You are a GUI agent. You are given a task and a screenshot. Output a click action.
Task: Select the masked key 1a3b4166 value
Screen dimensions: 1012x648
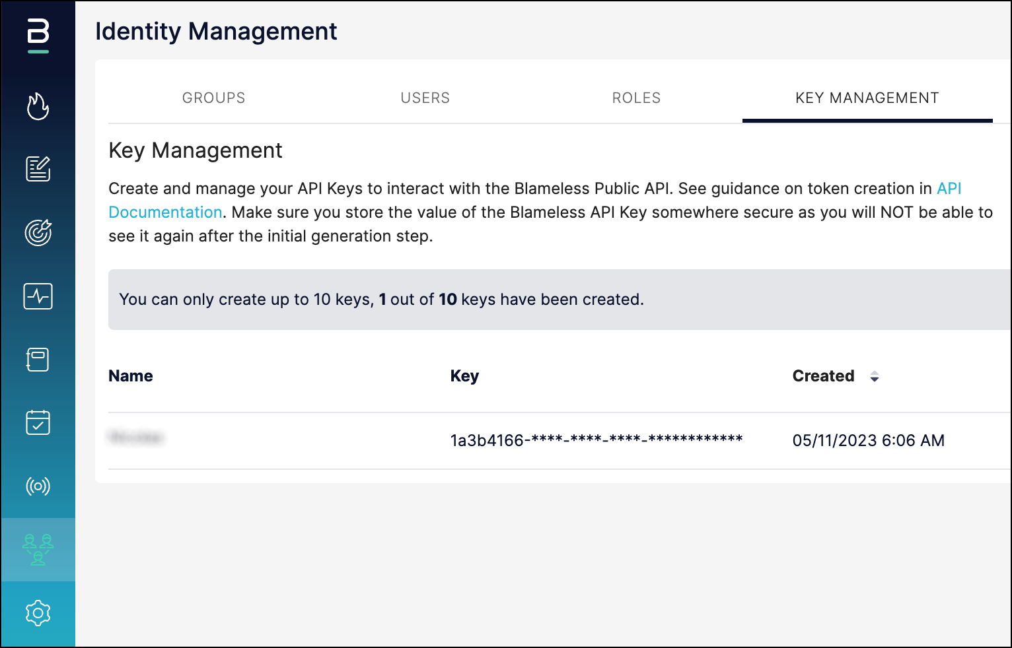point(596,440)
